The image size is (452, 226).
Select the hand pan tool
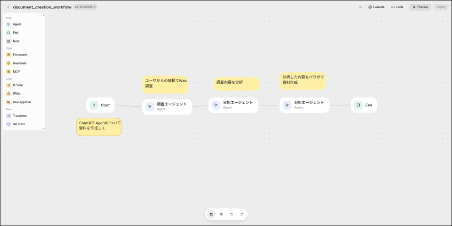click(x=211, y=214)
